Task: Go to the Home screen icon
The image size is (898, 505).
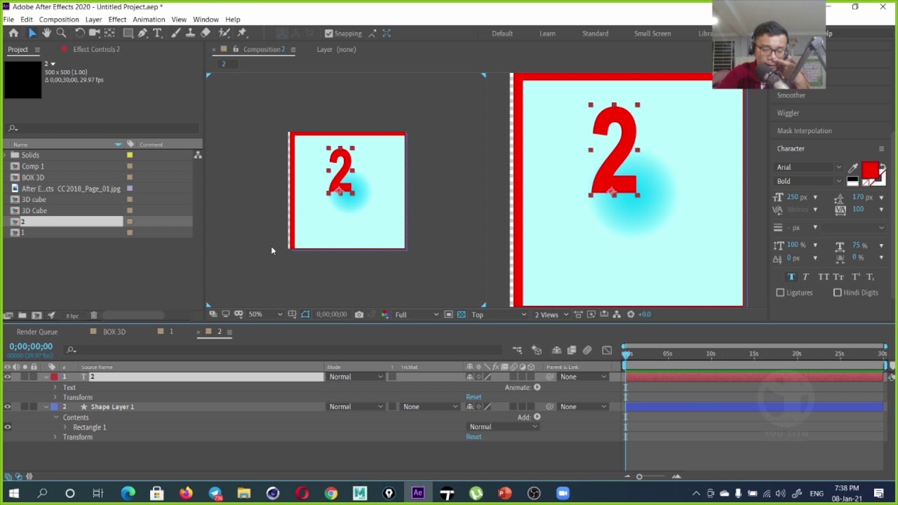Action: (13, 33)
